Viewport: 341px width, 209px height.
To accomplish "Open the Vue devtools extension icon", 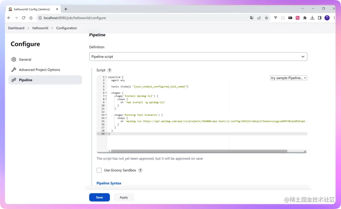I will pos(276,18).
